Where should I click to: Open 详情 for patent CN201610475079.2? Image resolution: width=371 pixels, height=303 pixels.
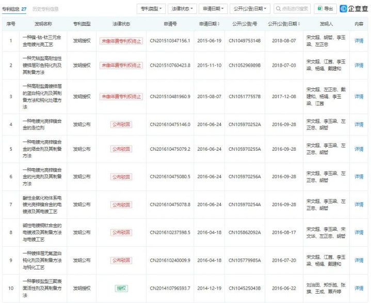pos(359,149)
